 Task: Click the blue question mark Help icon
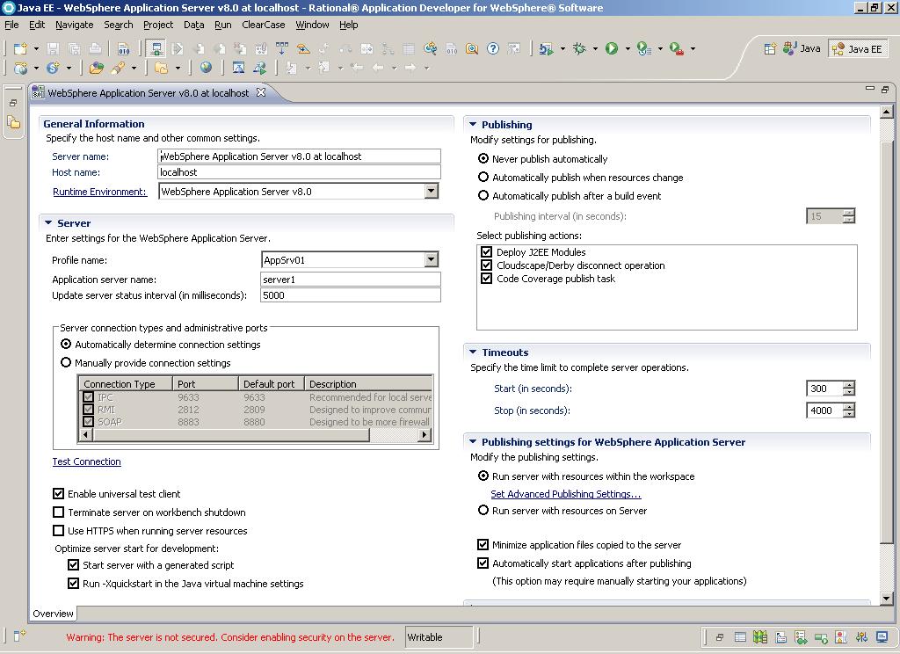493,49
